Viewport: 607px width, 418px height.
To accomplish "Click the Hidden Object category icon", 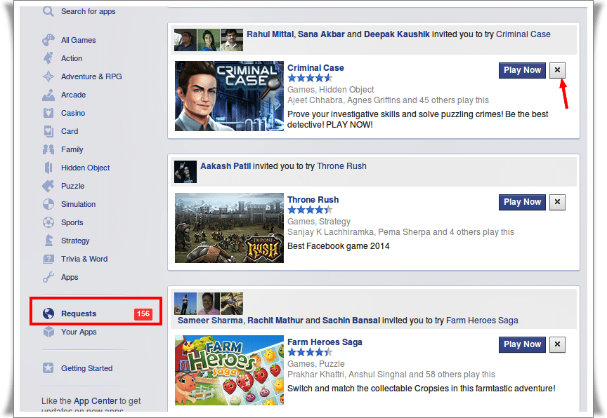I will pyautogui.click(x=48, y=168).
